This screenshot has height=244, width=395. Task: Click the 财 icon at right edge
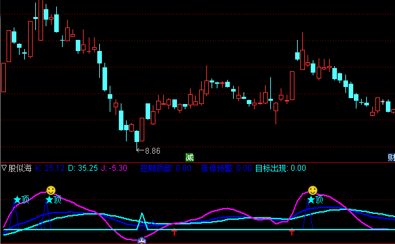[391, 158]
